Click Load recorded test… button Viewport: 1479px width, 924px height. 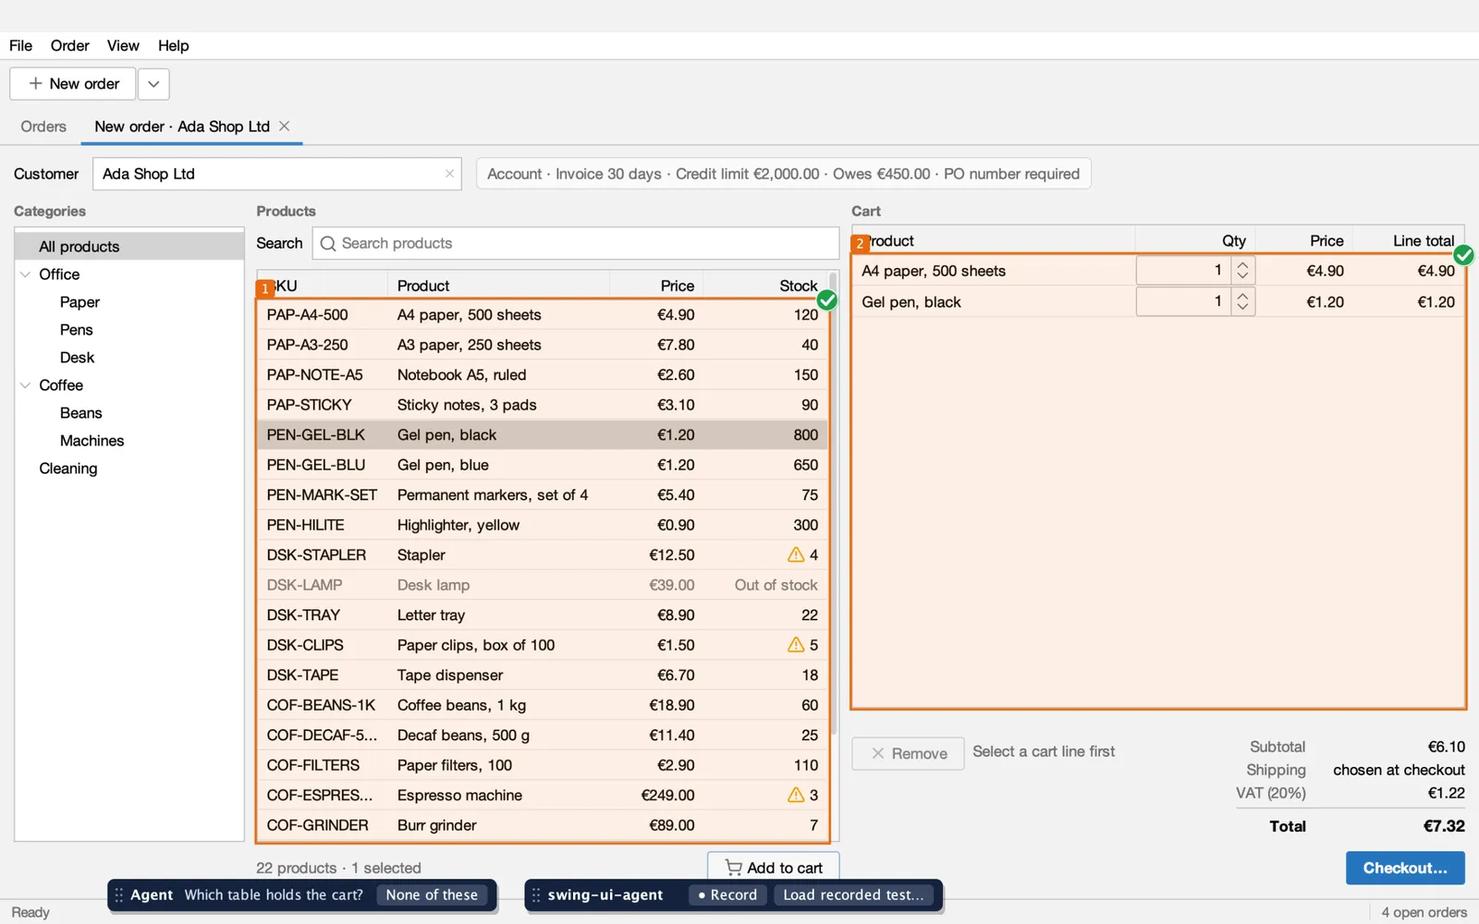853,894
